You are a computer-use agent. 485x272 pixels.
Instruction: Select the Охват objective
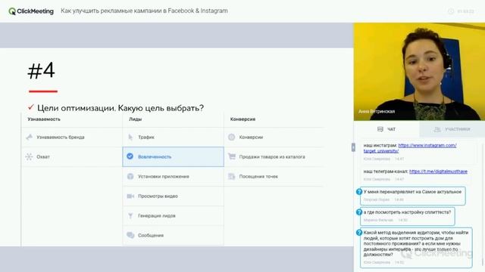pos(72,156)
